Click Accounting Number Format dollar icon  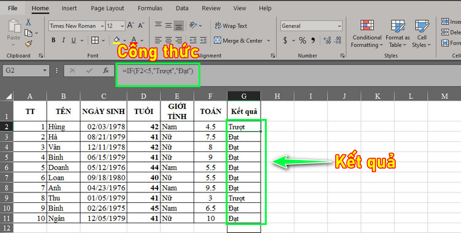(x=285, y=40)
